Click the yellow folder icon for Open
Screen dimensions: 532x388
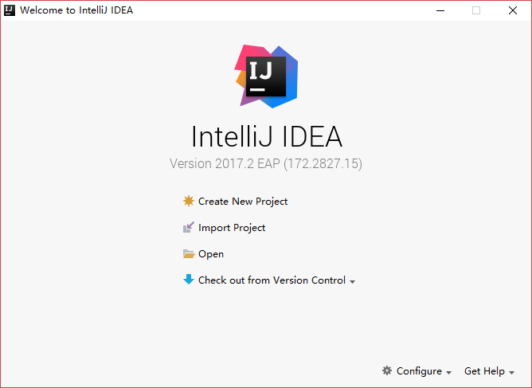tap(189, 254)
